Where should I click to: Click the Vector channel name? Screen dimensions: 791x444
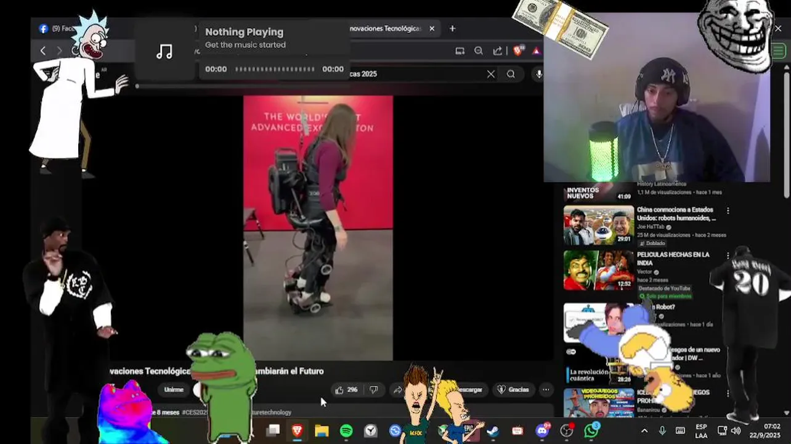tap(644, 271)
